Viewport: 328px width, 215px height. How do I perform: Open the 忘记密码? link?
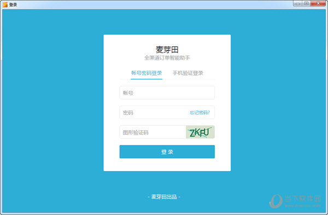(x=200, y=113)
